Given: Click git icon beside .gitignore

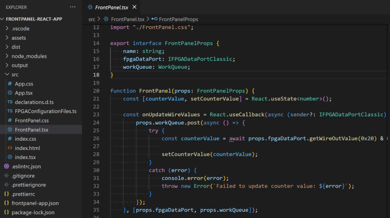Looking at the screenshot, I should click(x=6, y=175).
